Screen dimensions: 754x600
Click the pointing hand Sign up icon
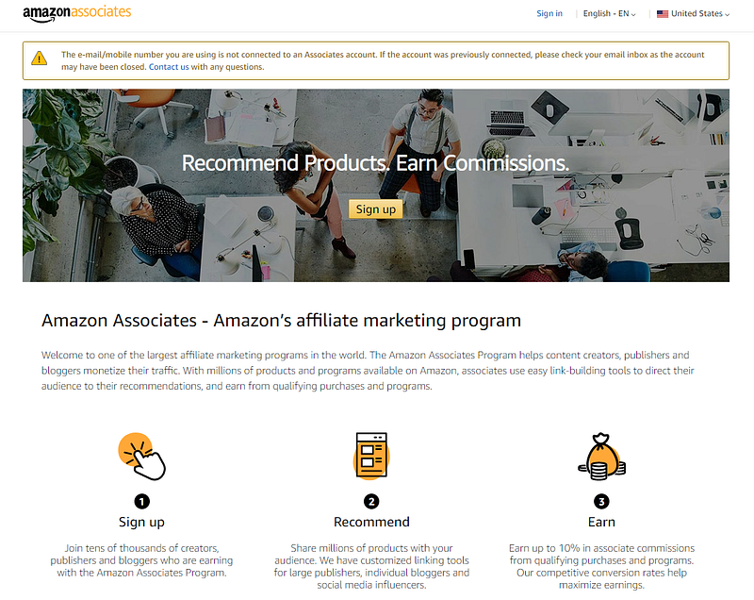[142, 457]
